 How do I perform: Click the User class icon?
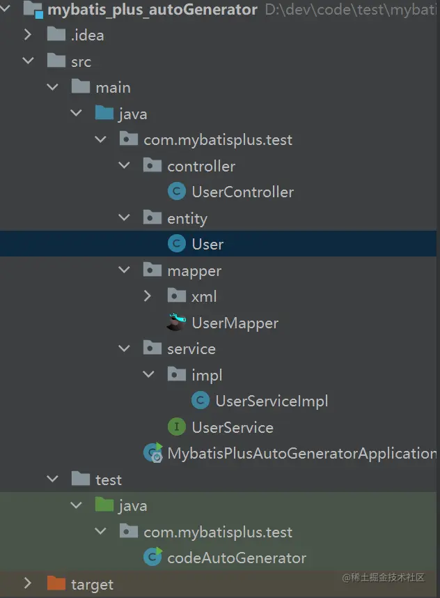point(177,244)
